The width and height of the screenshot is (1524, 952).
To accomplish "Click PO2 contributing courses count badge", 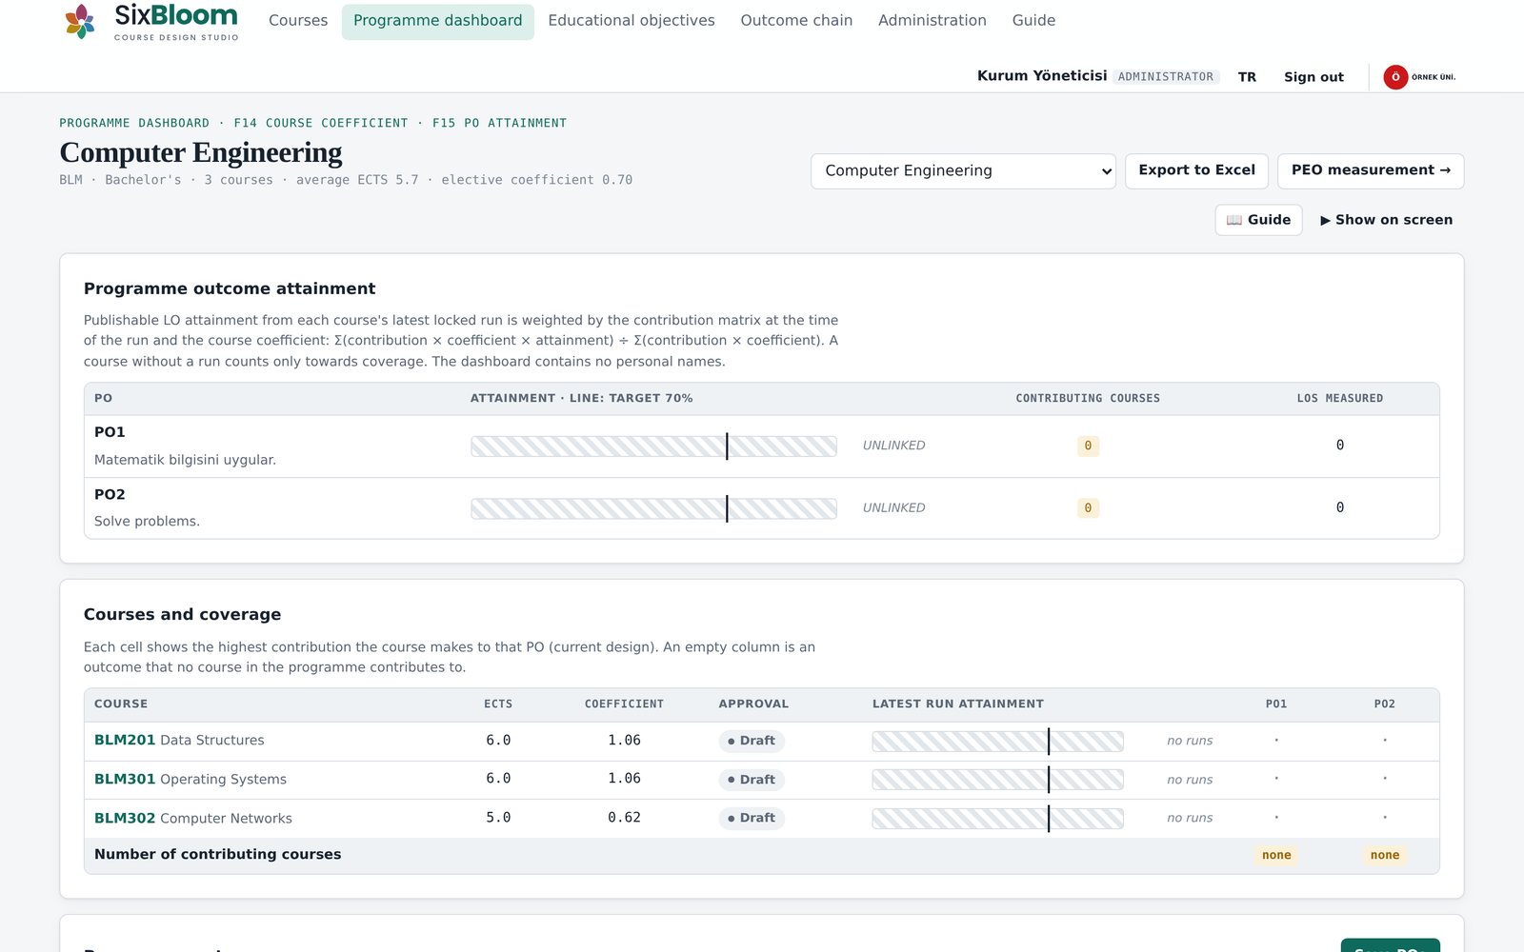I will (x=1088, y=508).
